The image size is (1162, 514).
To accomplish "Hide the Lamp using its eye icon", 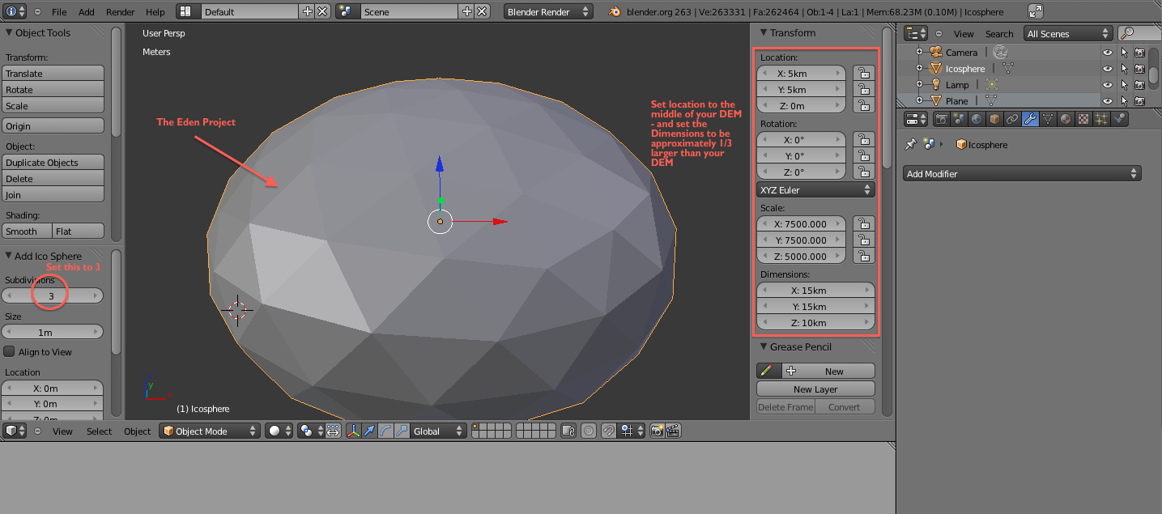I will pos(1107,85).
